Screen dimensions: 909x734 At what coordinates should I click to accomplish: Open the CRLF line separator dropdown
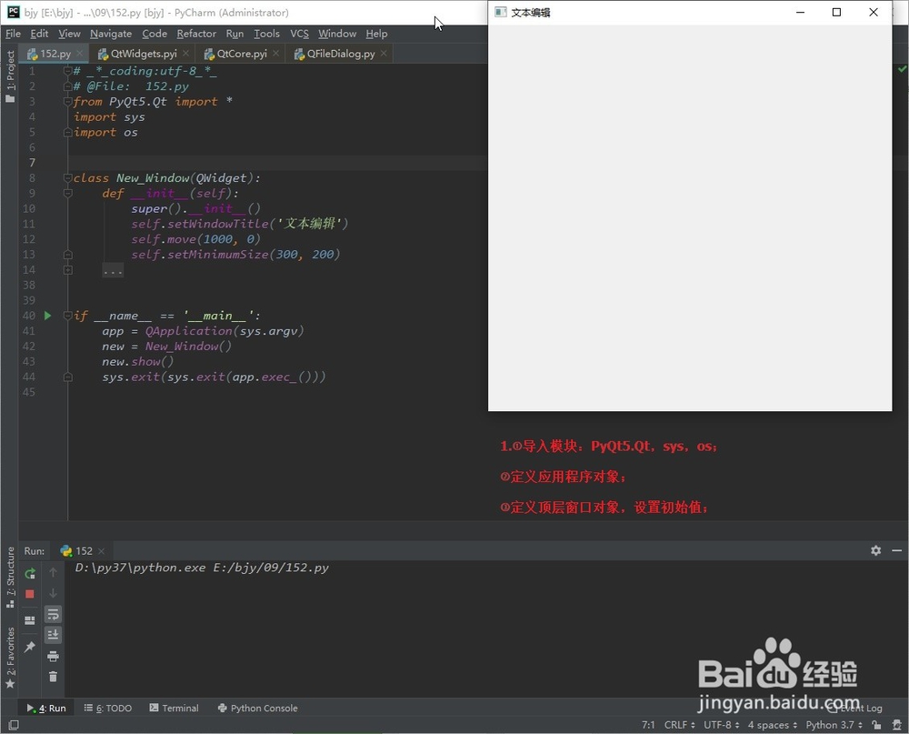pos(679,725)
